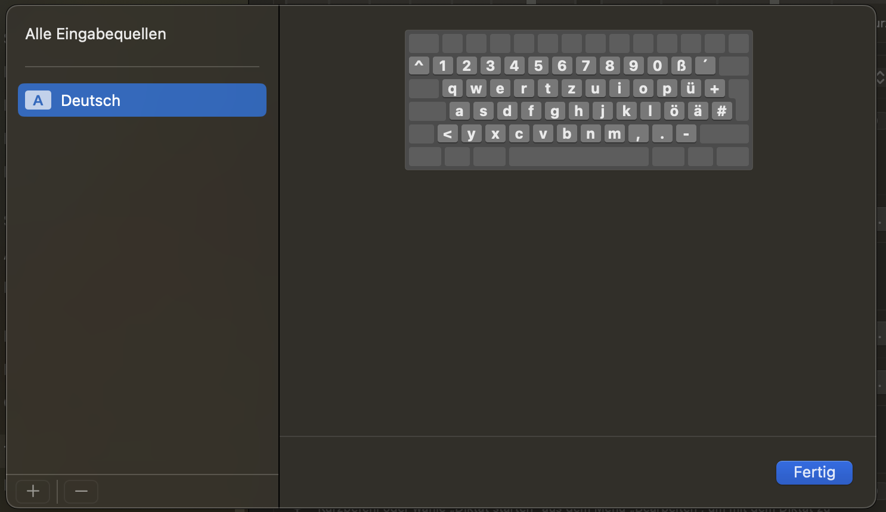The image size is (886, 512).
Task: Click the Alle Eingabequellen heading
Action: pos(95,34)
